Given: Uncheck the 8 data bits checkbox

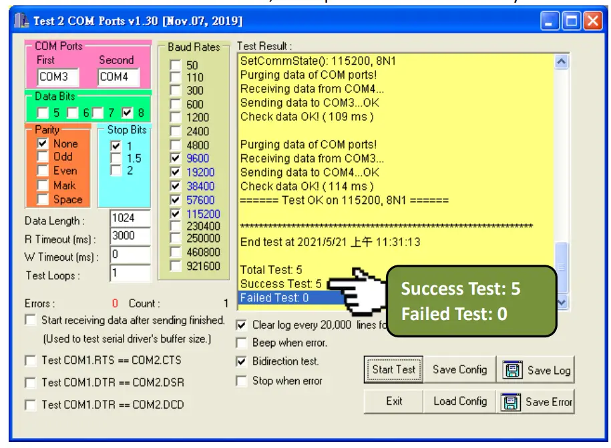Looking at the screenshot, I should [x=127, y=113].
